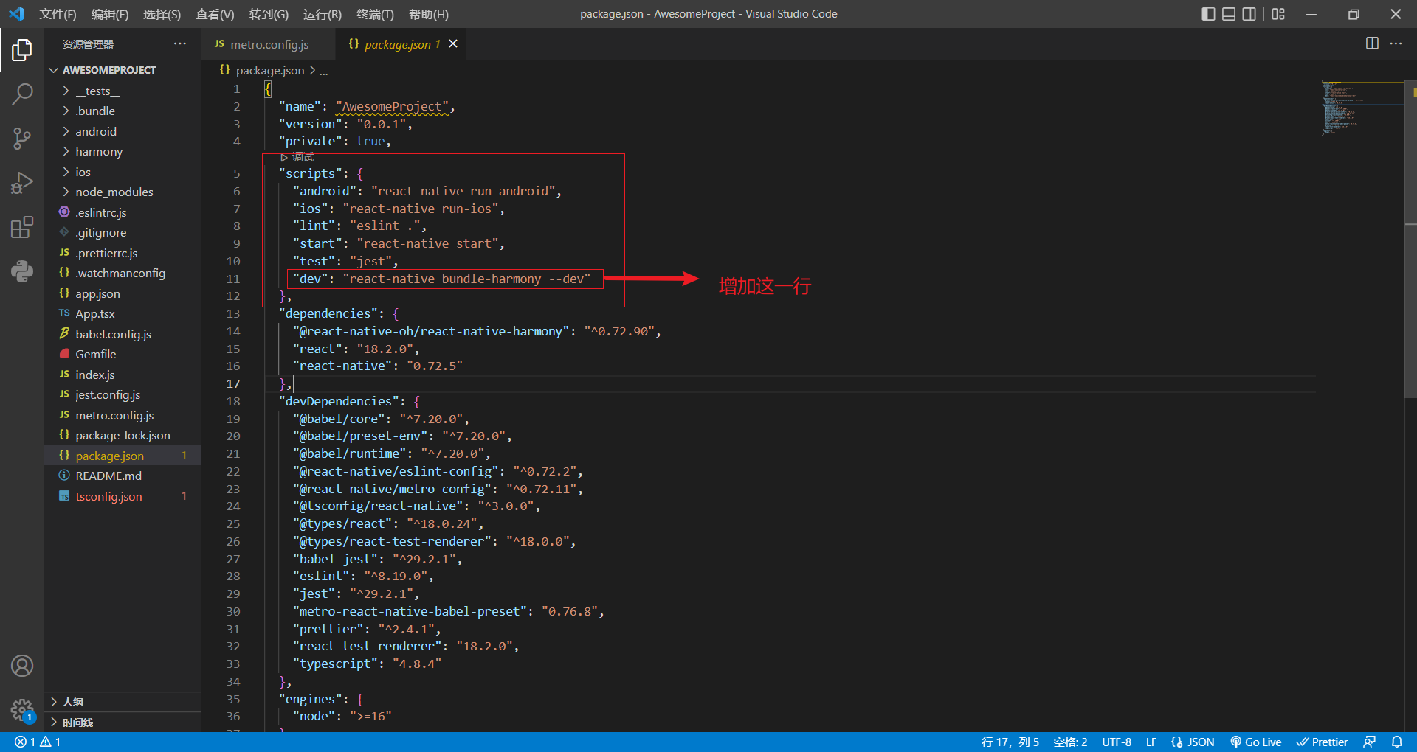This screenshot has width=1417, height=752.
Task: Click the feedback icon in status bar
Action: click(x=1370, y=742)
